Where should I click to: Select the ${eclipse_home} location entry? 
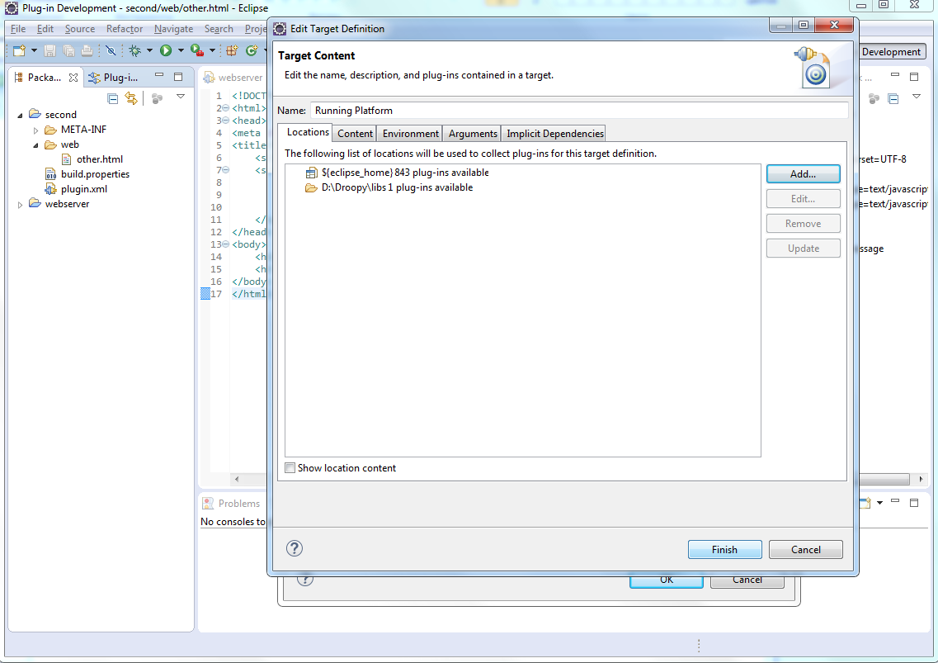click(405, 173)
